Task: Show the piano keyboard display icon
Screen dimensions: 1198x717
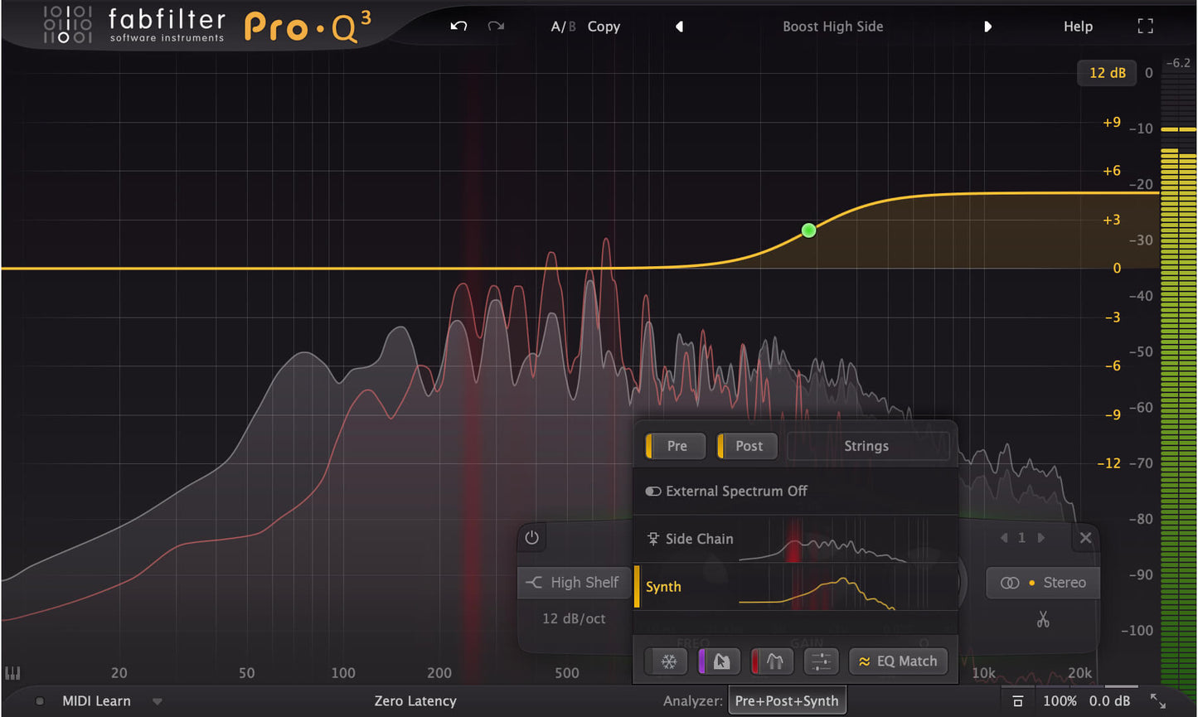Action: (12, 673)
